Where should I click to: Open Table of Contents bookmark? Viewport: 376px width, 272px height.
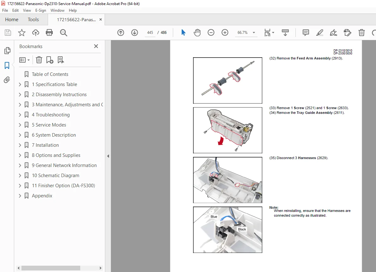[x=50, y=74]
